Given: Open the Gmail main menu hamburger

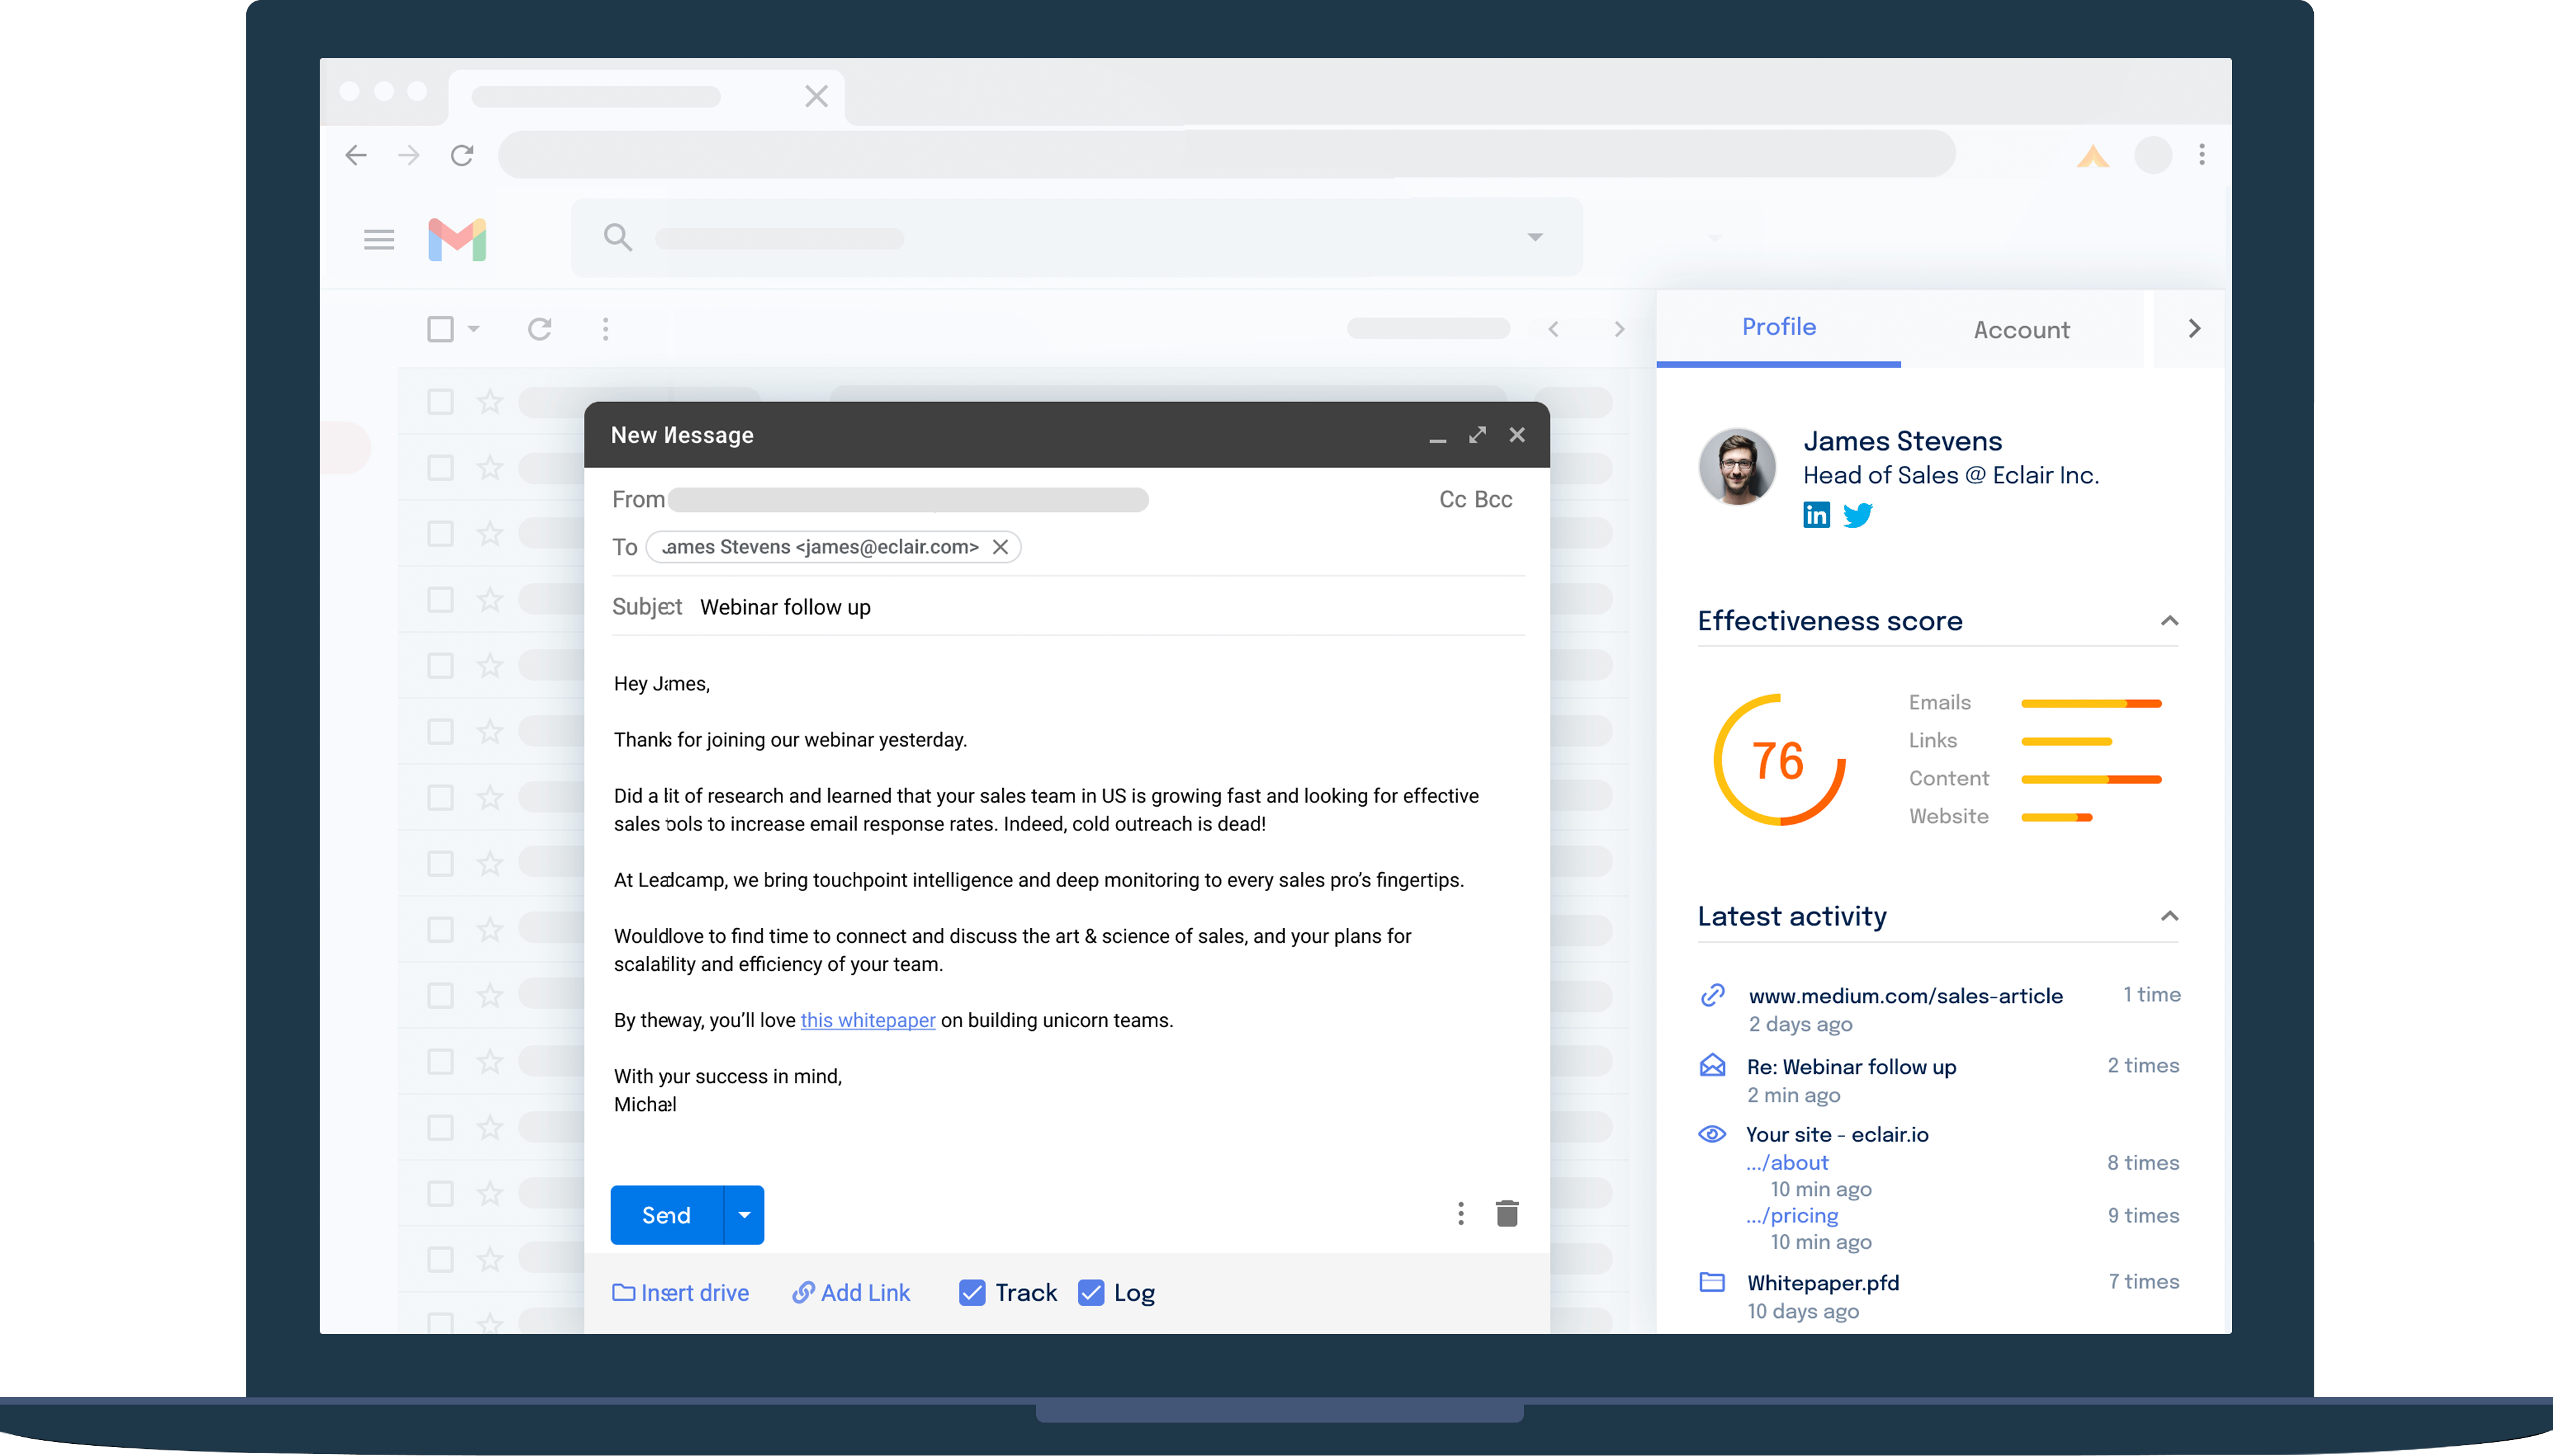Looking at the screenshot, I should coord(378,239).
